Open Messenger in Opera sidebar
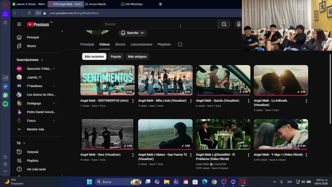Screen dimensions: 332x187 tap(5, 86)
